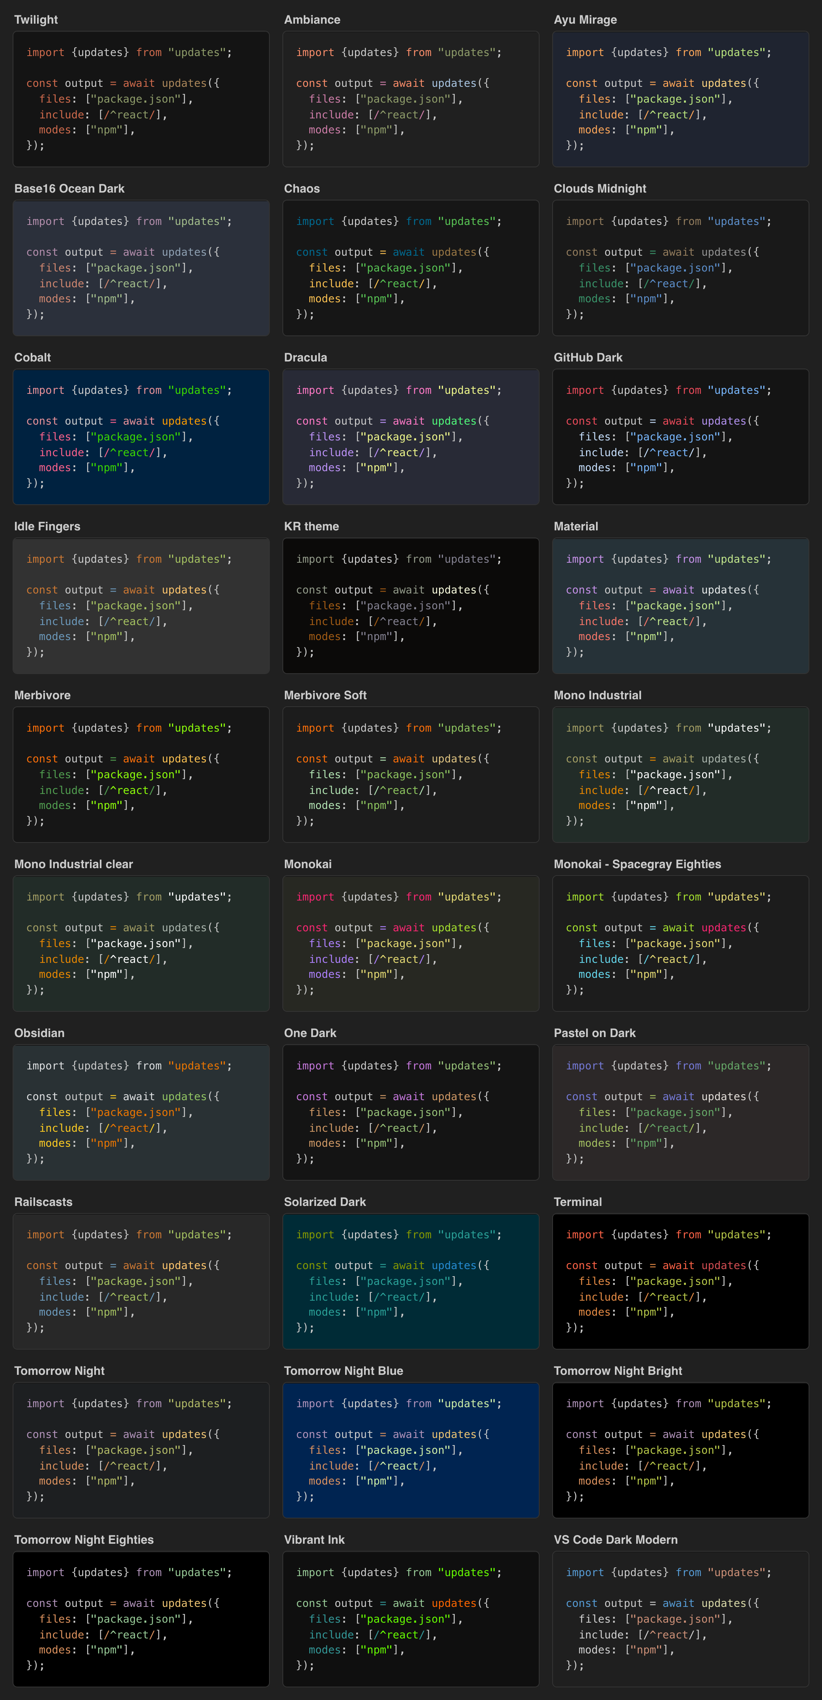Viewport: 822px width, 1700px height.
Task: Open the Material theme code block
Action: tap(681, 606)
